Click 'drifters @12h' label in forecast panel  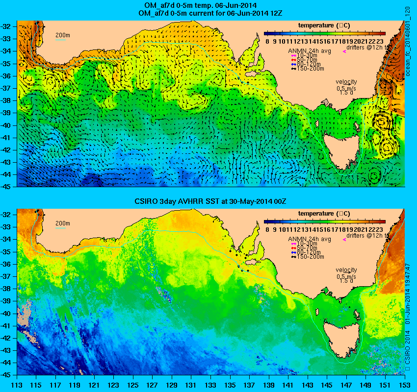point(365,47)
